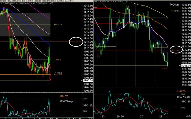The height and width of the screenshot is (119, 191).
Task: Click the 1912.00 price axis label
Action: tap(88, 35)
